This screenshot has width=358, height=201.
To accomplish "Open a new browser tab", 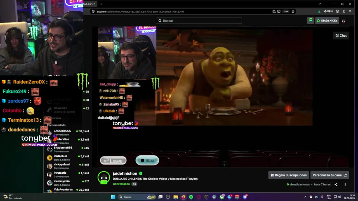I will point(101,4).
